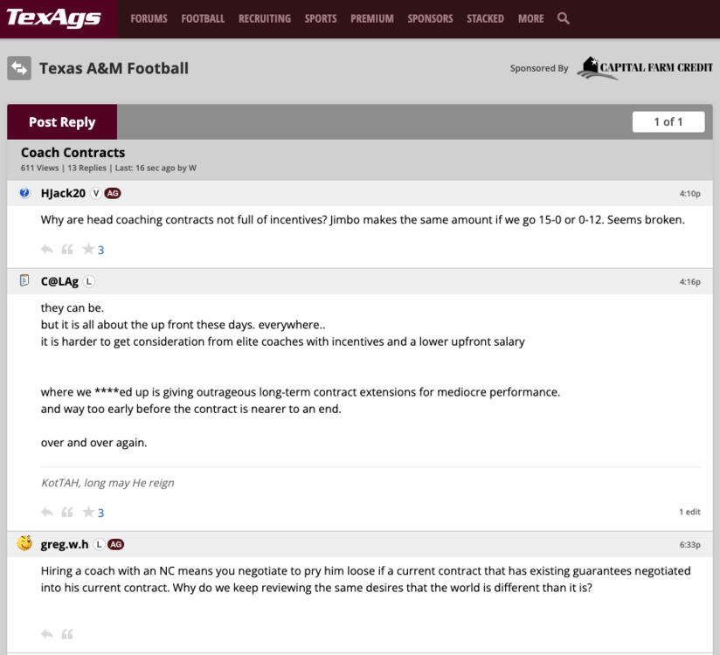Click the Post Reply button
The image size is (720, 655).
61,121
